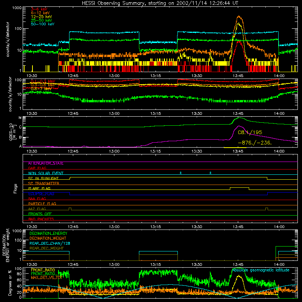Click the 'A' level on the GOES axis
The image size is (302, 302).
[x=20, y=146]
